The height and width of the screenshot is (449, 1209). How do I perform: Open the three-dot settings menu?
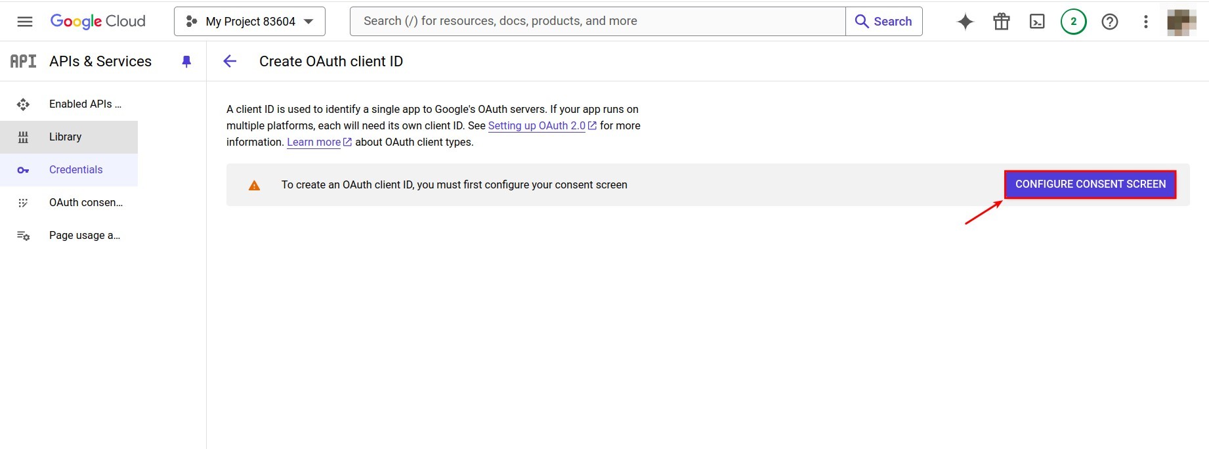pos(1146,22)
